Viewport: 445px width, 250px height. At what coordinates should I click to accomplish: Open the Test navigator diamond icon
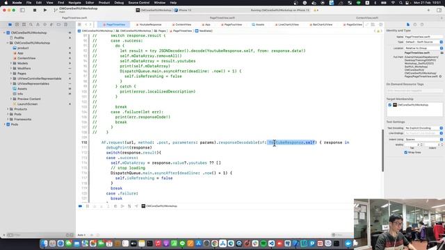coord(44,25)
